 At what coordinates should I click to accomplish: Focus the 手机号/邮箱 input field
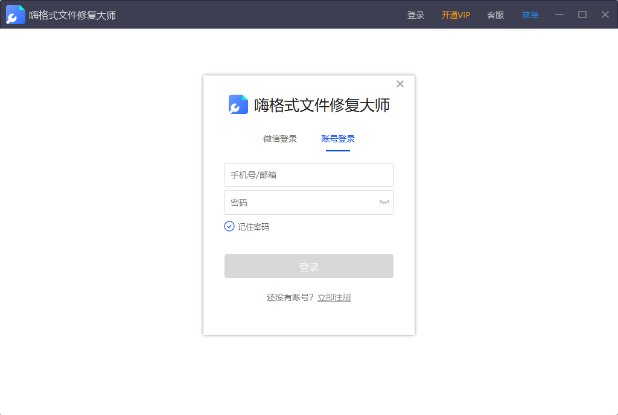point(309,175)
